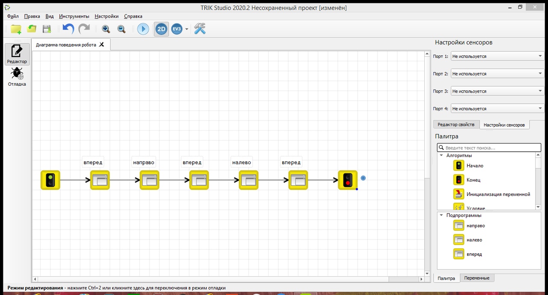548x295 pixels.
Task: Open the Порт 1 sensor dropdown
Action: [x=497, y=56]
